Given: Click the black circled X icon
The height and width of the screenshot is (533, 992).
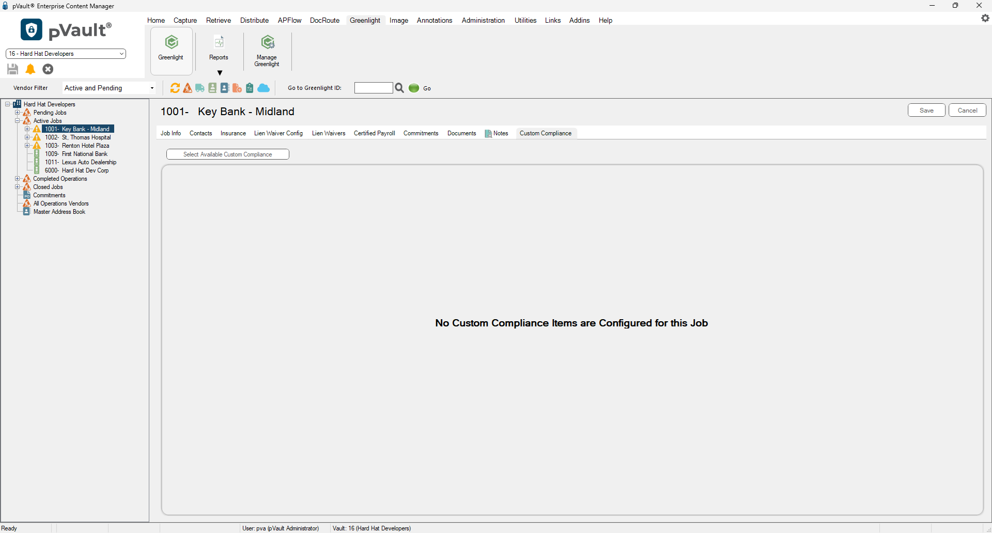Looking at the screenshot, I should click(x=48, y=69).
